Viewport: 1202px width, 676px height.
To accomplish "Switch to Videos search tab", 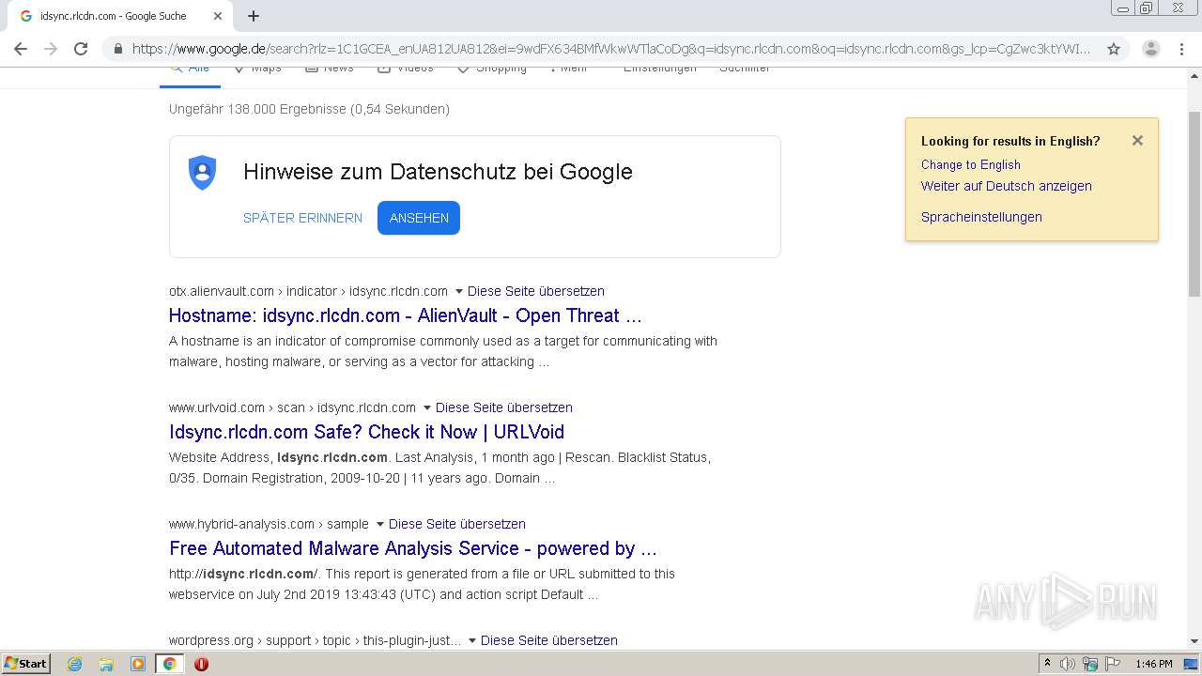I will [x=406, y=70].
